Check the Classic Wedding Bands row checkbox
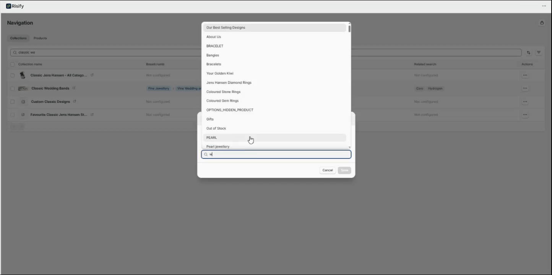Viewport: 552px width, 275px height. [x=13, y=89]
